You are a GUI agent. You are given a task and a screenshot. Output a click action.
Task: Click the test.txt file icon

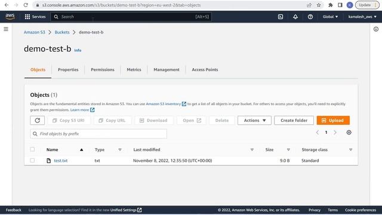(x=49, y=161)
